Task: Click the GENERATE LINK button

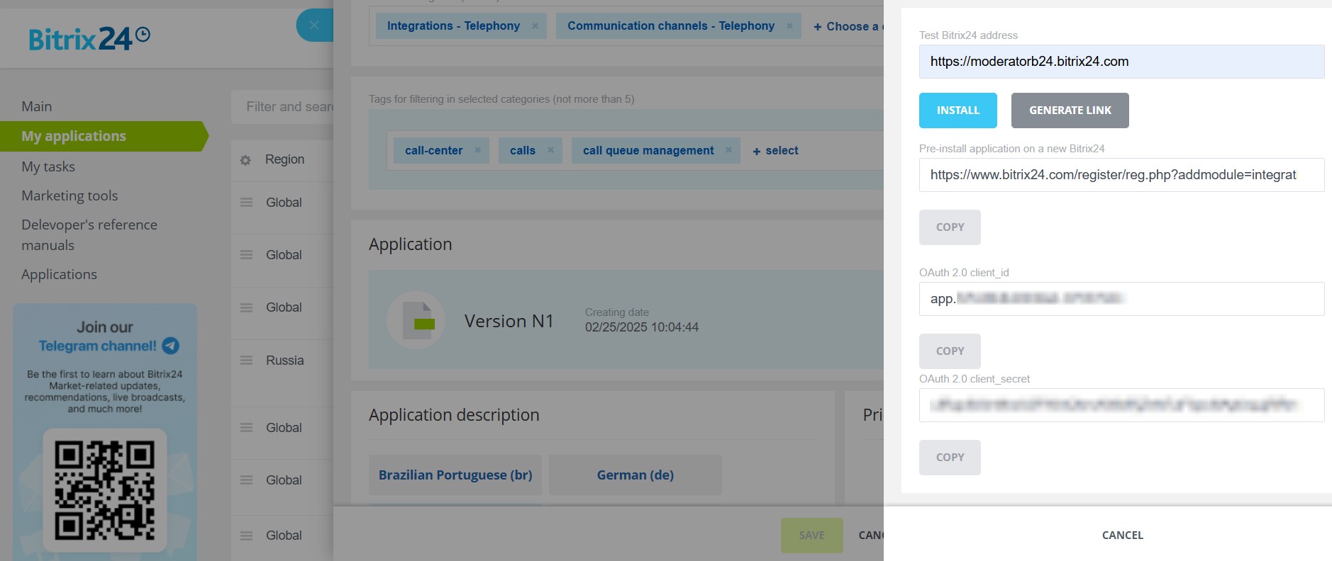Action: (1070, 110)
